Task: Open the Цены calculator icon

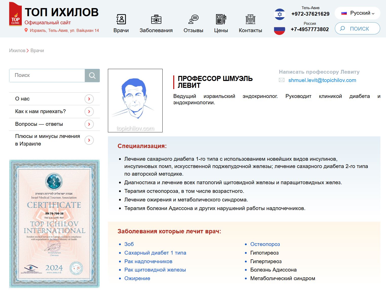Action: coord(221,19)
